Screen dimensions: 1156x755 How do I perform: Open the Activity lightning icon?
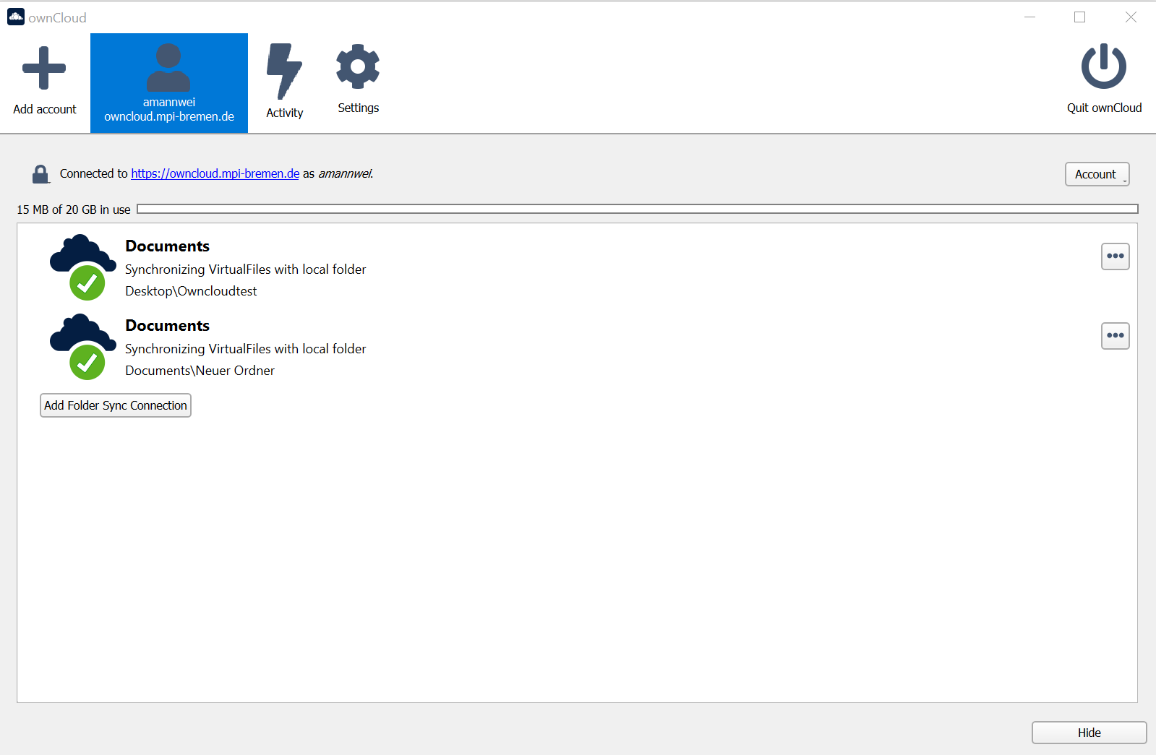click(284, 71)
